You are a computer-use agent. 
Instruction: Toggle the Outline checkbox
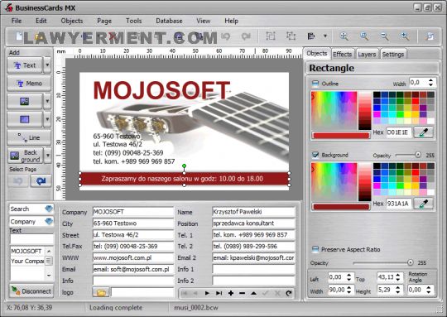tap(315, 84)
